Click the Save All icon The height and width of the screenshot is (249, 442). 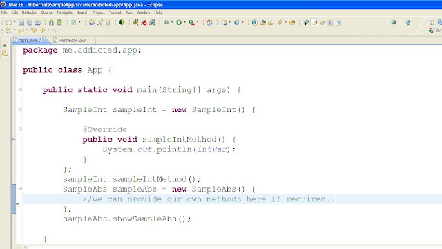click(x=29, y=23)
